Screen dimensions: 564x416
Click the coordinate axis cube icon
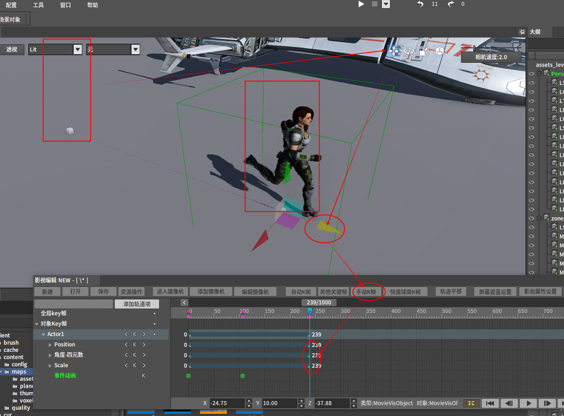(x=439, y=51)
